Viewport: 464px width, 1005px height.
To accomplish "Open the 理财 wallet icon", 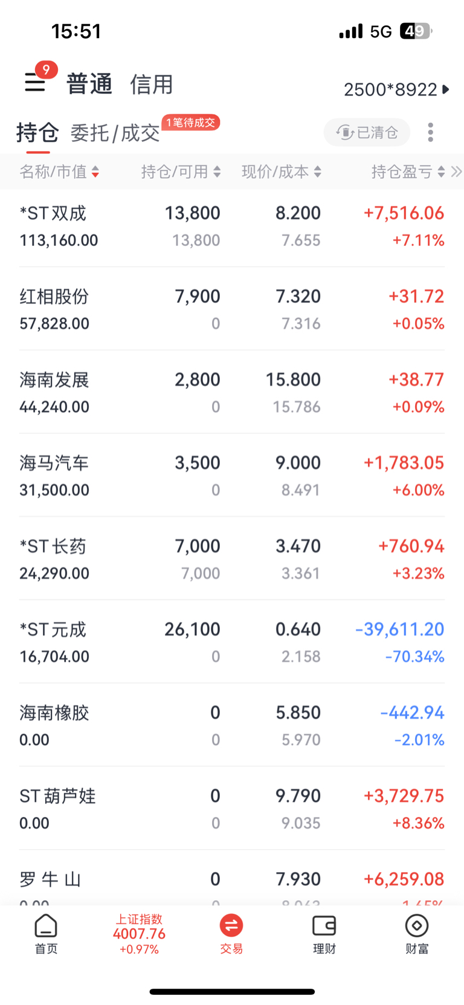I will pyautogui.click(x=324, y=934).
